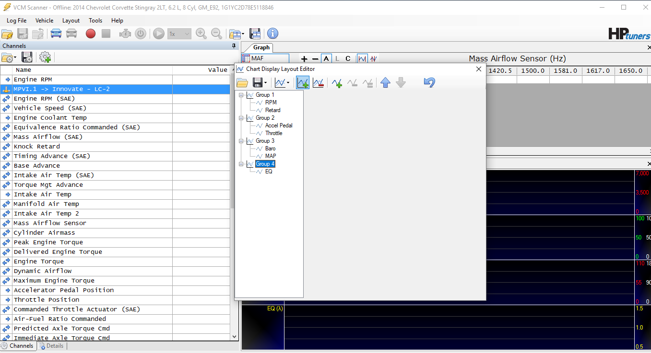Click the blue info icon in toolbar
The width and height of the screenshot is (651, 353).
(x=272, y=34)
